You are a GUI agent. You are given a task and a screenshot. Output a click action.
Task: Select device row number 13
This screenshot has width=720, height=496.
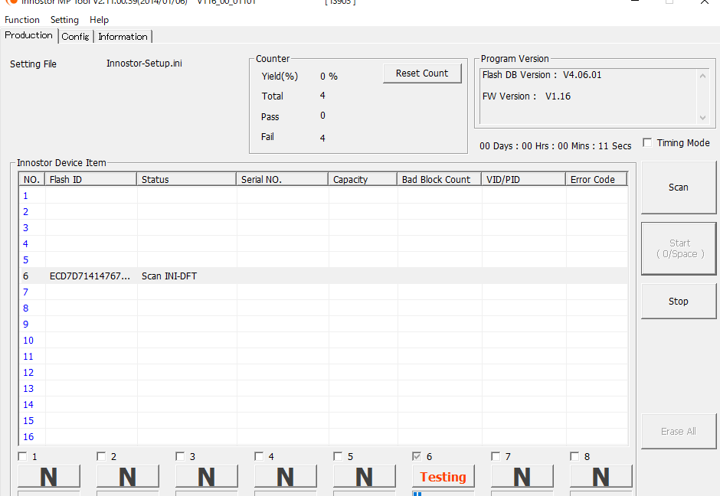[323, 388]
